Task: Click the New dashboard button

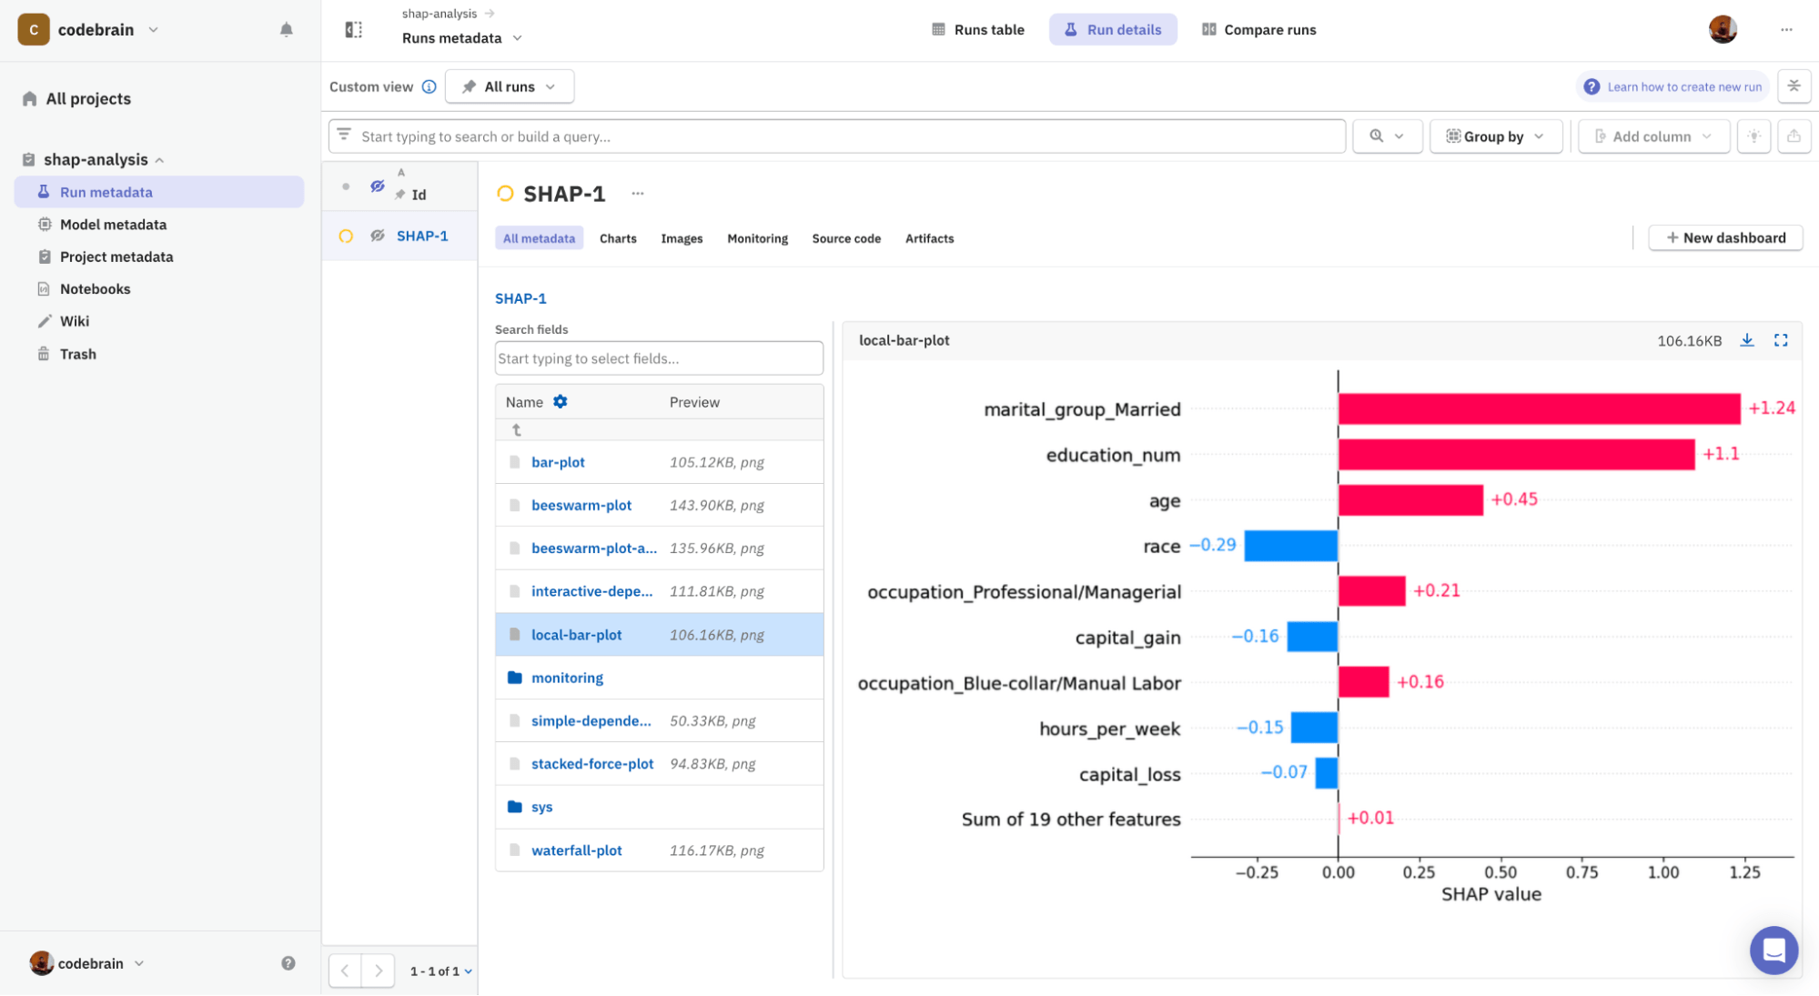Action: [1724, 236]
